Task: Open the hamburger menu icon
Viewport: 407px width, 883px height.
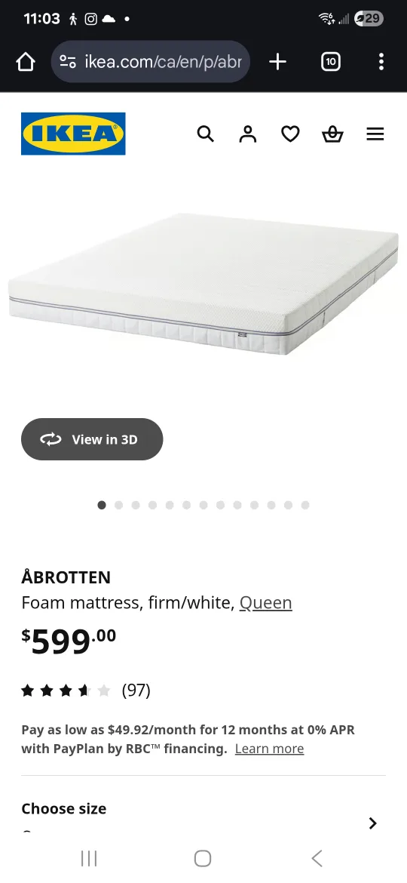Action: (375, 134)
